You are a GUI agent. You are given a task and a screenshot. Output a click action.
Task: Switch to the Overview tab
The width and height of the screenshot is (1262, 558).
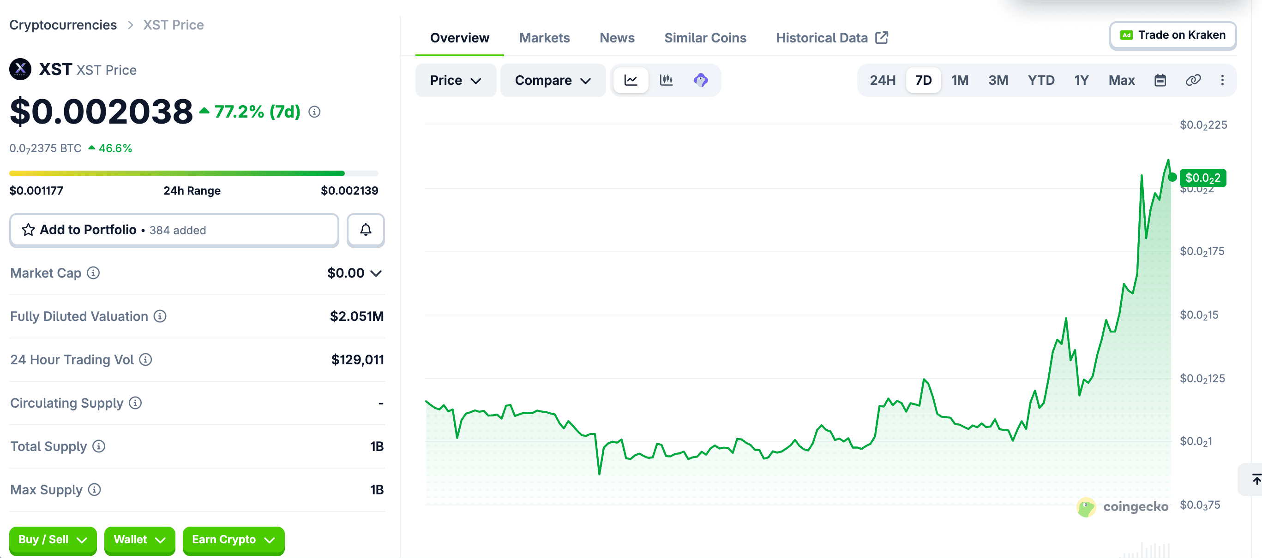[x=460, y=38]
